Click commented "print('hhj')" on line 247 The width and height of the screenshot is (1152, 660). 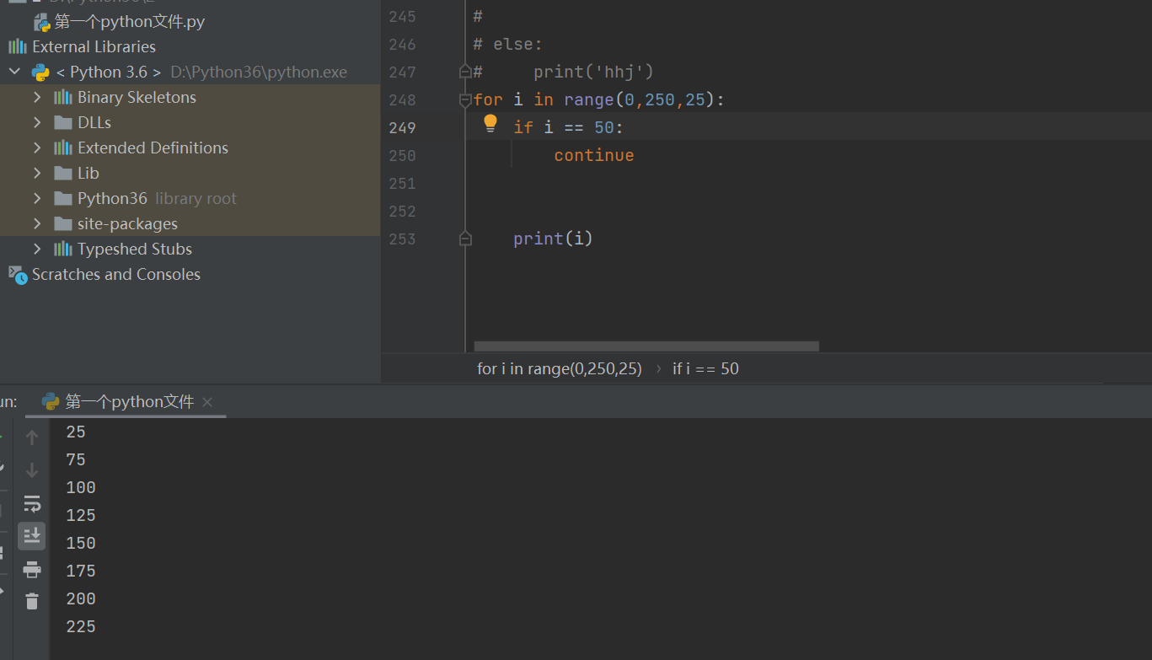[593, 72]
